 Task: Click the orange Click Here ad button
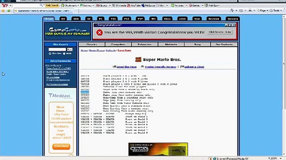tap(61, 146)
